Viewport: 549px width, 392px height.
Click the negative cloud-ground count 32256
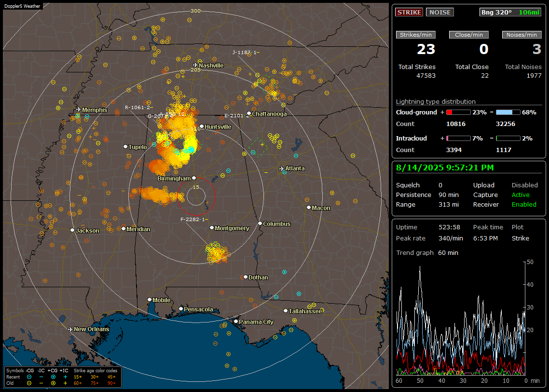(x=505, y=124)
